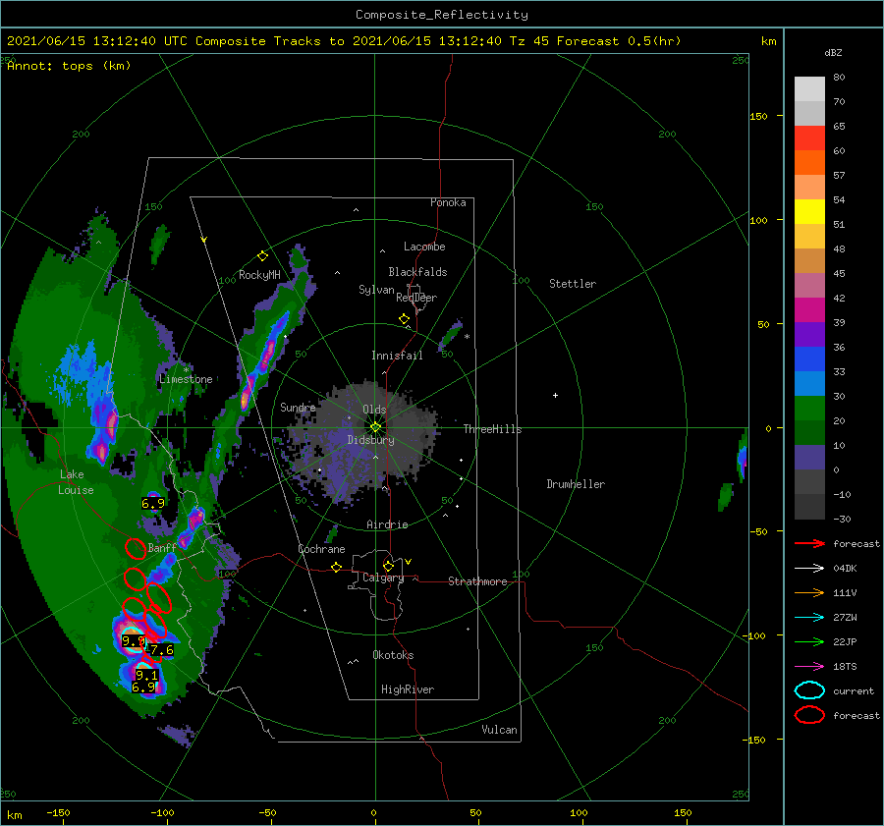Click the yellow diamond marker below Cochrane

336,567
